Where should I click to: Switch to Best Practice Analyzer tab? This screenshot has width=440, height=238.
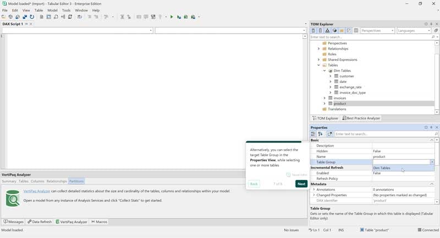coord(361,118)
